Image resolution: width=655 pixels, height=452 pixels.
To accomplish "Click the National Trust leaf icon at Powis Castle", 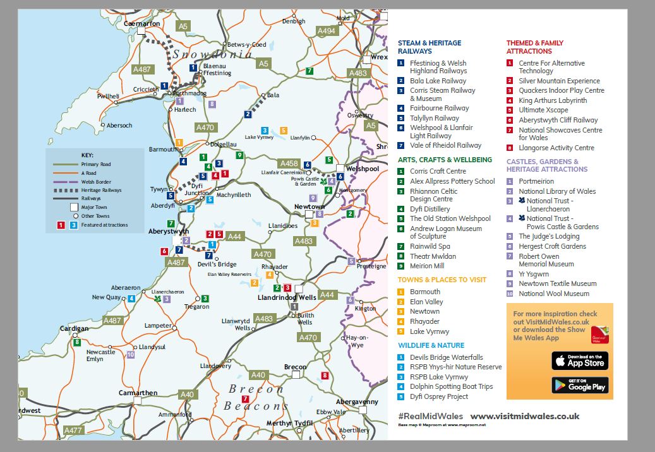I will point(323,182).
